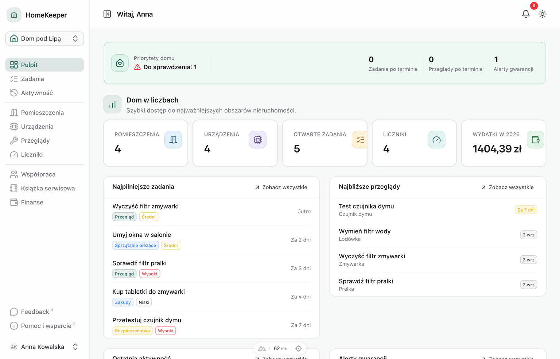Click the Urządzenia chip icon in sidebar
560x359 pixels.
(14, 127)
